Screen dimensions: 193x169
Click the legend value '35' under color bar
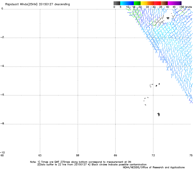click(x=161, y=7)
